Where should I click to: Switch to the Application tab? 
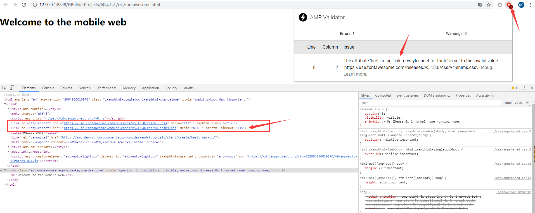click(x=150, y=88)
